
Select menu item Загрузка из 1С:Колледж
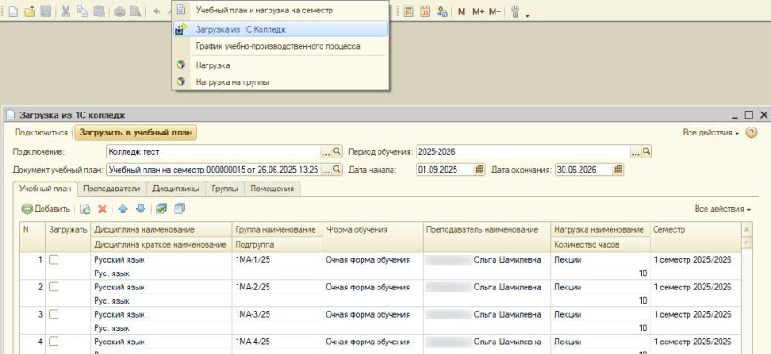240,29
